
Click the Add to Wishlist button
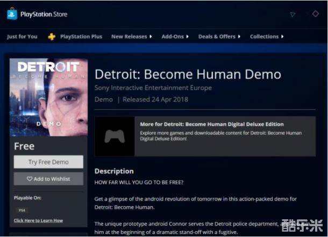pos(48,179)
